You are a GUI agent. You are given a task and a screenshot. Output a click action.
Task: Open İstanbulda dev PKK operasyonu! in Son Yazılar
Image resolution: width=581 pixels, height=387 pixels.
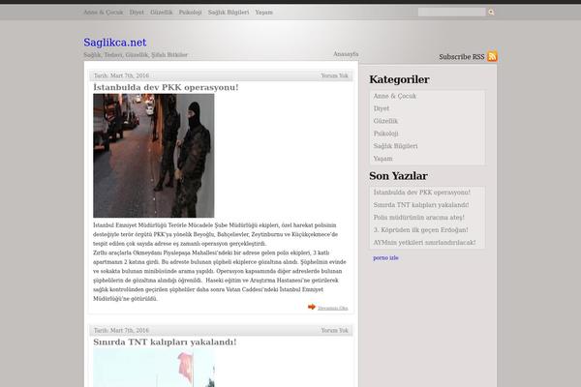[421, 193]
